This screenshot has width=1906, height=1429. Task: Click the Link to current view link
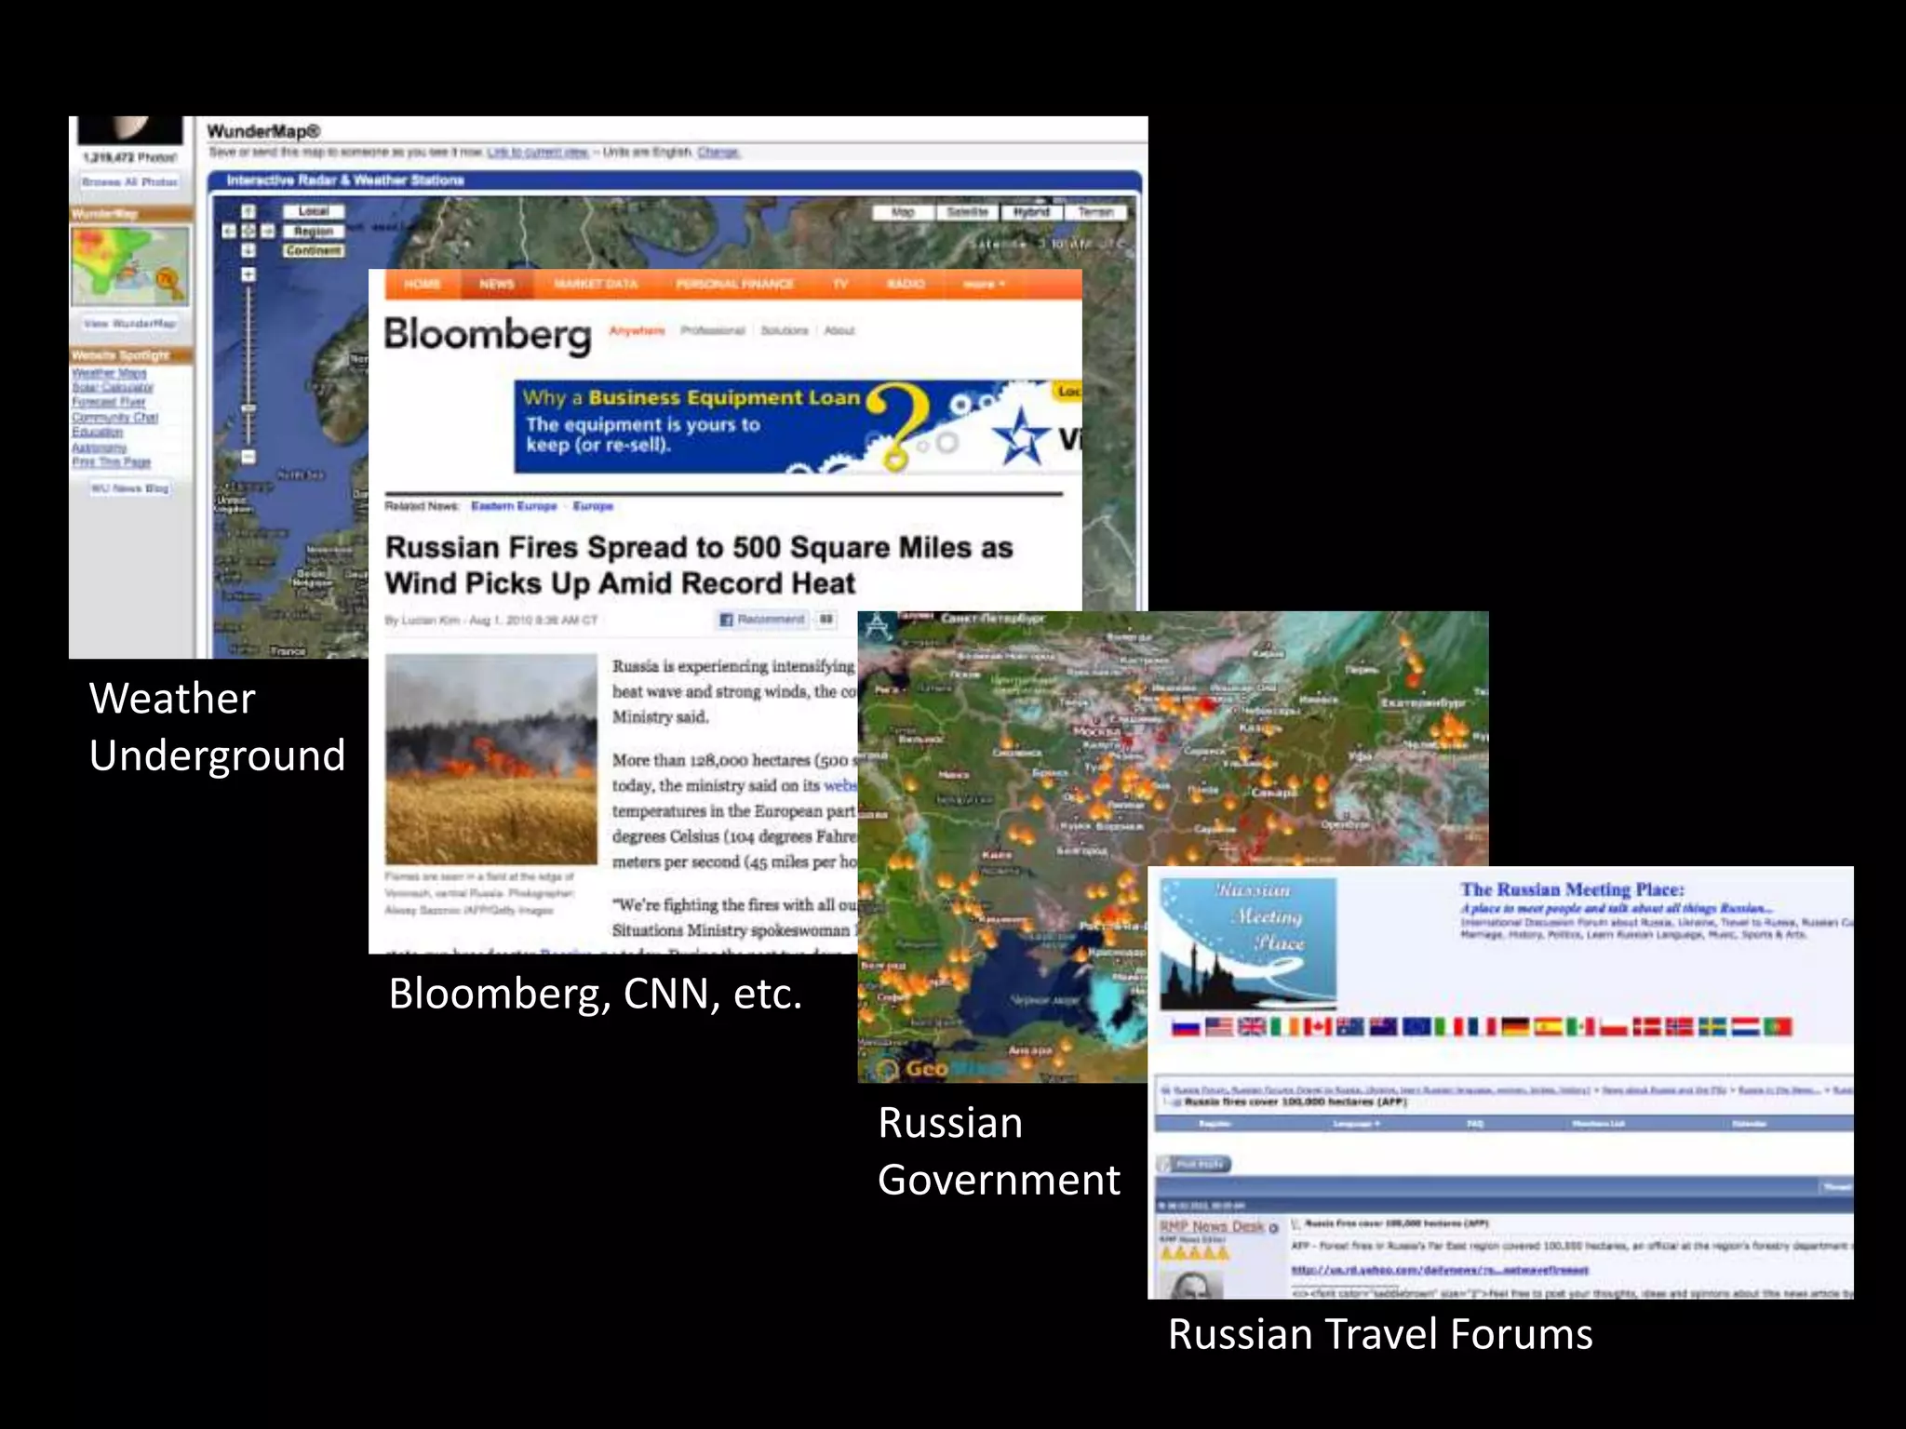tap(538, 153)
